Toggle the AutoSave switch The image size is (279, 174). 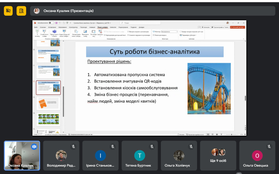pos(51,23)
